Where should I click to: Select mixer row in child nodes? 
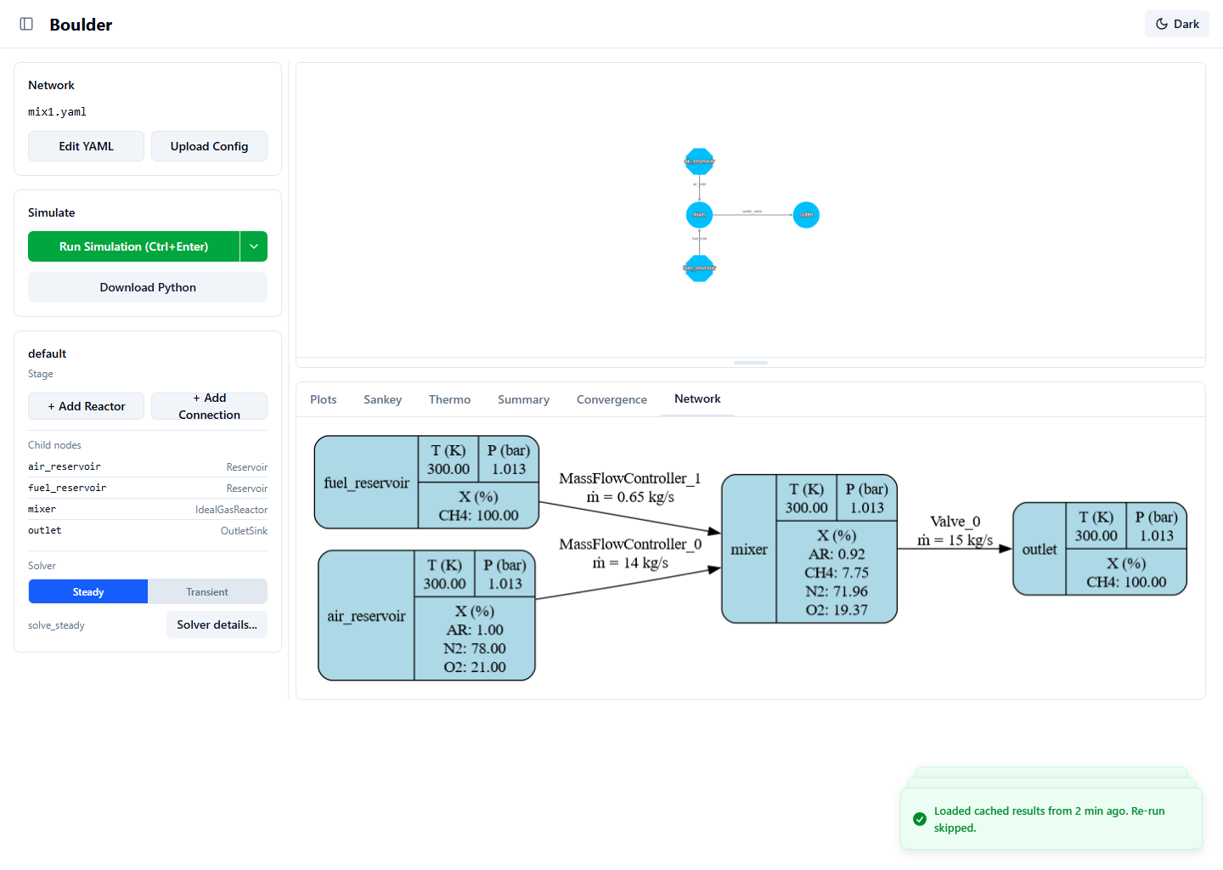[148, 509]
